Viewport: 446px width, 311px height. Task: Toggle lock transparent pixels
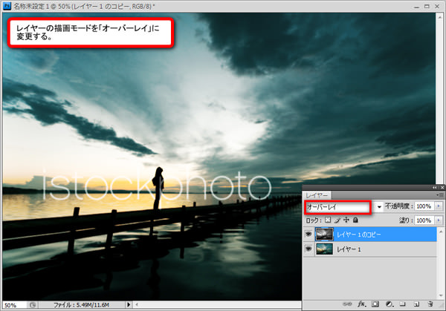327,220
